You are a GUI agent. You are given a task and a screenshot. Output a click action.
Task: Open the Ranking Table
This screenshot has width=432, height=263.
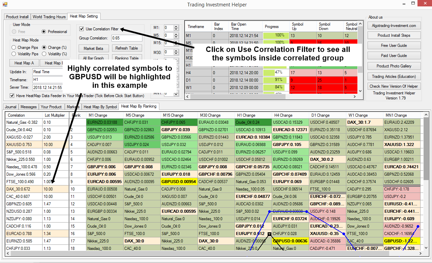pyautogui.click(x=127, y=58)
